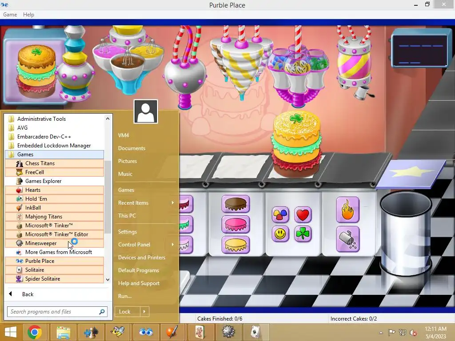Viewport: 455px width, 341px height.
Task: Activate the flame torch button
Action: point(347,210)
